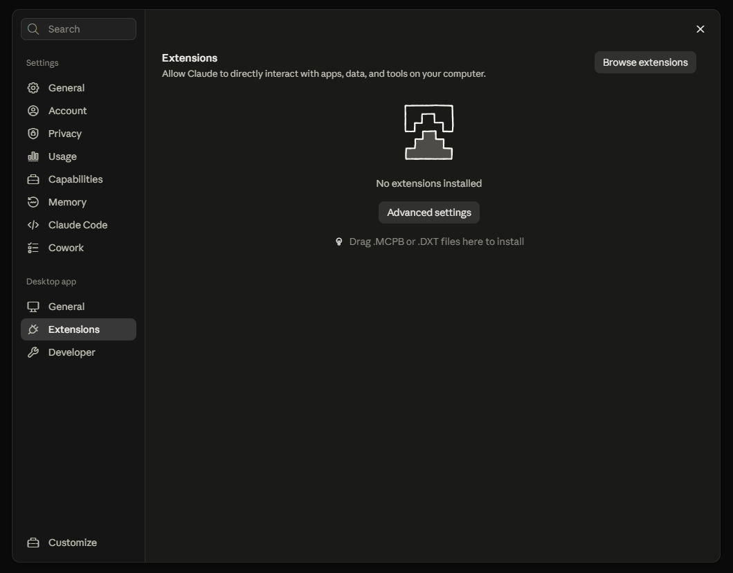Viewport: 733px width, 573px height.
Task: Click the Cowork checklist icon
Action: coord(33,248)
